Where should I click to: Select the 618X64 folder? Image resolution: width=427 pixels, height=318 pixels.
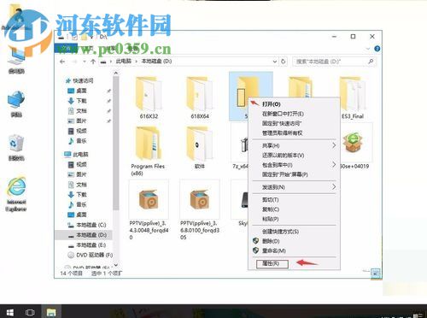click(200, 97)
